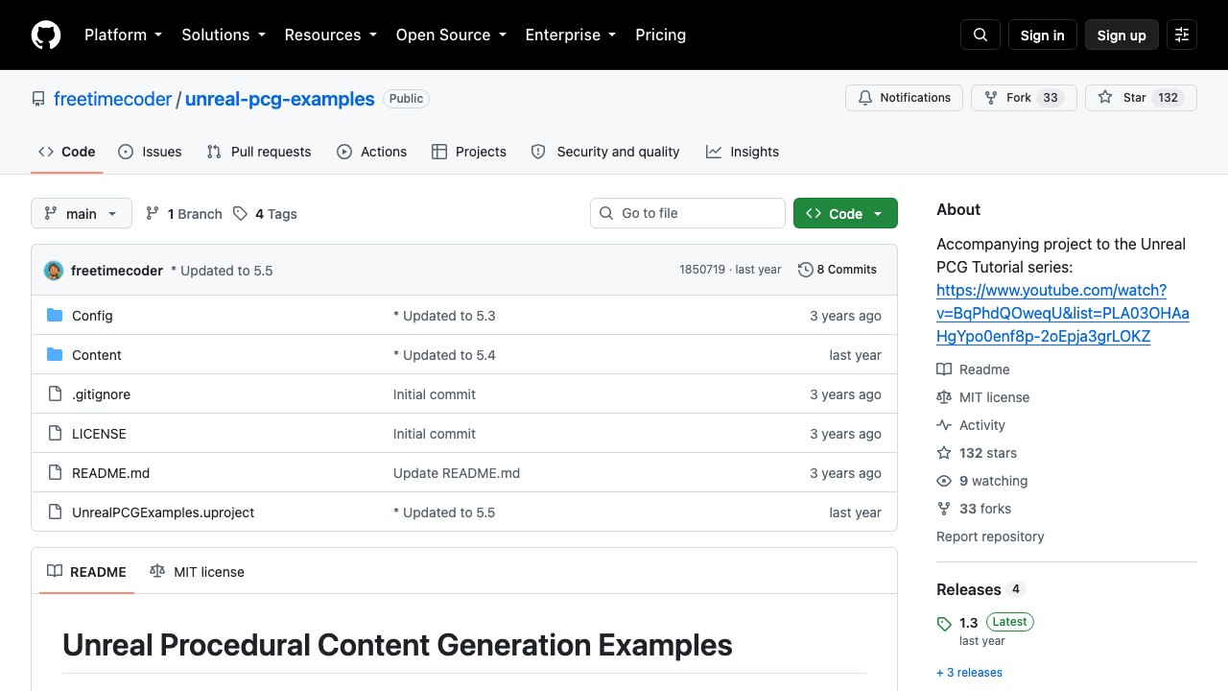Click the branch icon next to 1 Branch
The image size is (1228, 691).
[153, 214]
